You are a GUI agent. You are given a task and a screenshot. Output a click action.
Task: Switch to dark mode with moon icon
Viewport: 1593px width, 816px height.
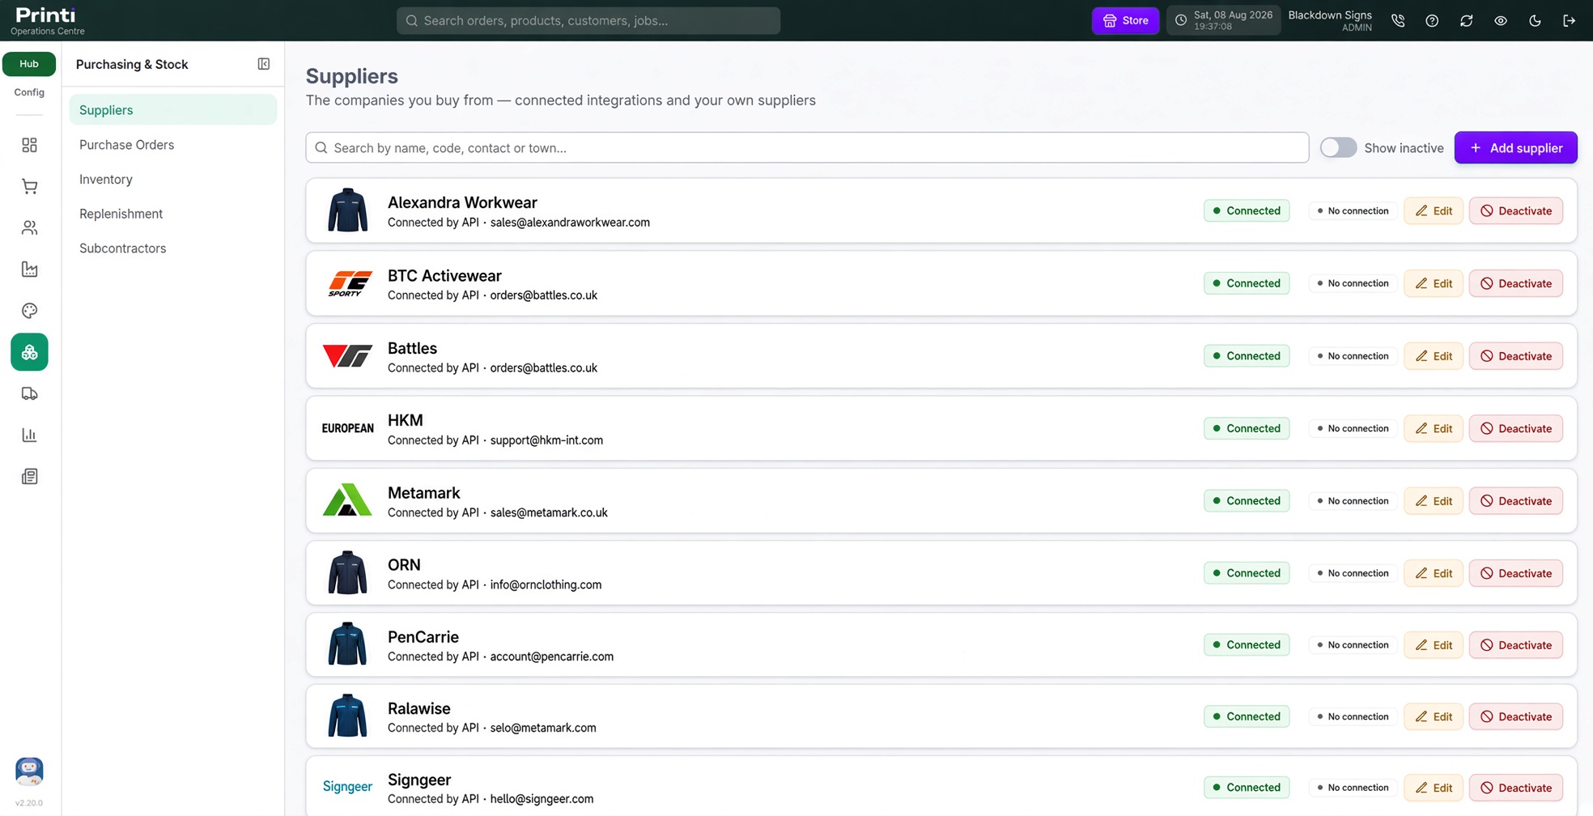pos(1535,20)
